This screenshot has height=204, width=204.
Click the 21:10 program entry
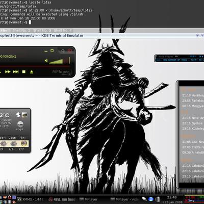tap(193, 95)
